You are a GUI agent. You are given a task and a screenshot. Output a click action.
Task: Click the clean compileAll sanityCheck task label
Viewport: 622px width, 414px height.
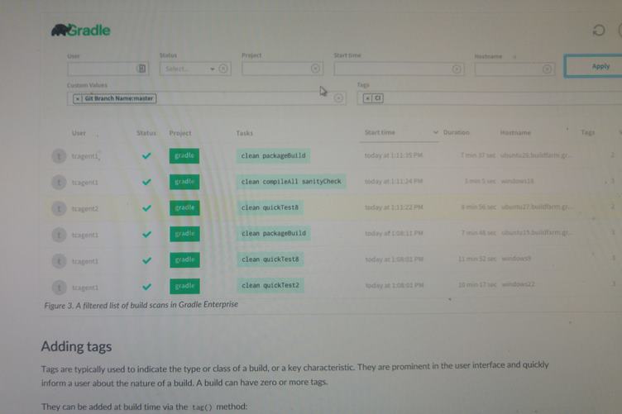pos(291,182)
